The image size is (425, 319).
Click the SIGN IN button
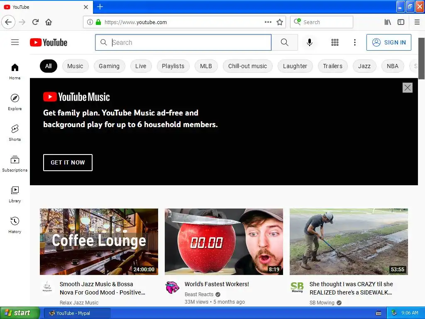pyautogui.click(x=388, y=42)
